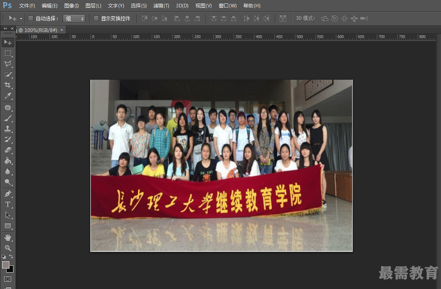Align right edges of layers
Viewport: 441px width, 289px height.
click(x=197, y=18)
